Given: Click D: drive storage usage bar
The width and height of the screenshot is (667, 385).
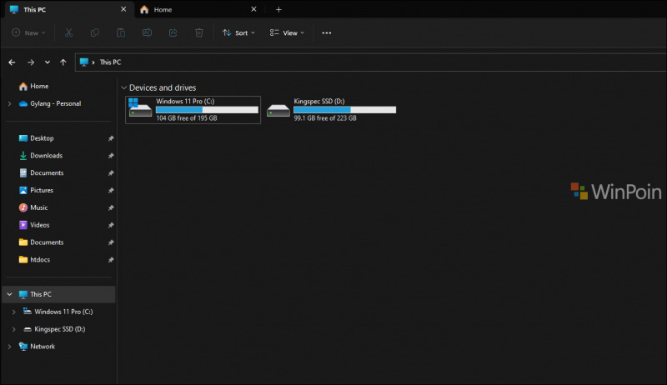Looking at the screenshot, I should pos(344,110).
